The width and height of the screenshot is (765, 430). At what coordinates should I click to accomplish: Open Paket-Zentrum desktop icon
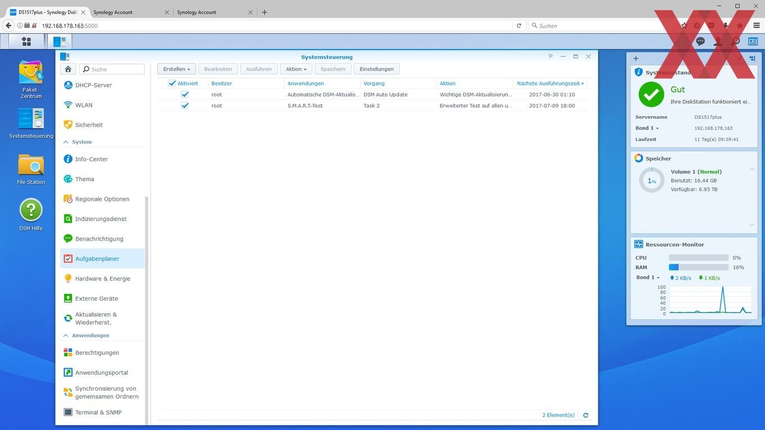point(31,79)
